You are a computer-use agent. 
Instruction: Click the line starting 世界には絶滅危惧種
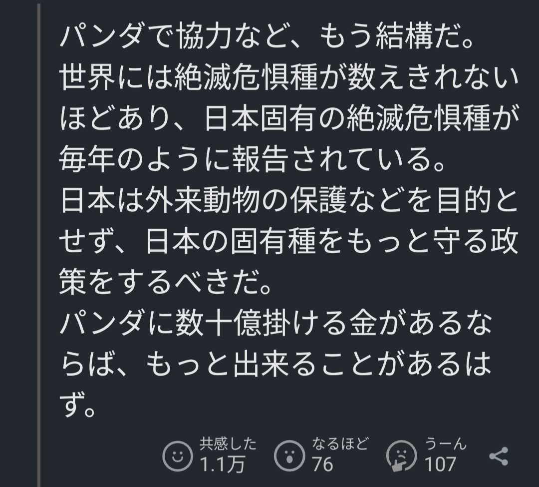pyautogui.click(x=289, y=79)
